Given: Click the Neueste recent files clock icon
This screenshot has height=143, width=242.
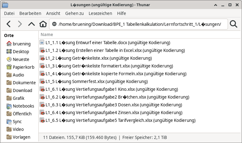Looking at the screenshot, I should pos(9,59).
